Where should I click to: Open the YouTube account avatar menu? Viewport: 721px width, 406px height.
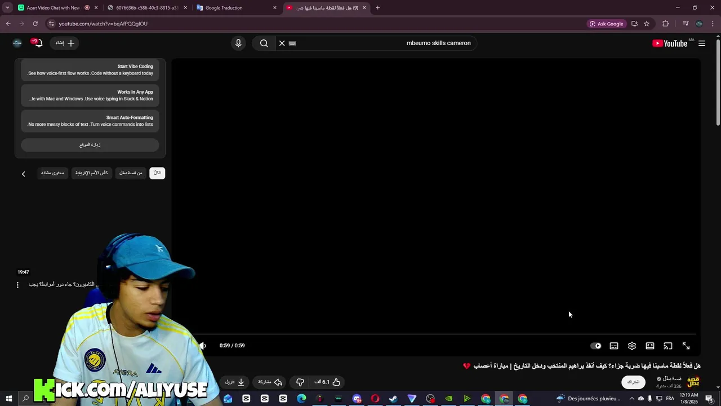17,43
